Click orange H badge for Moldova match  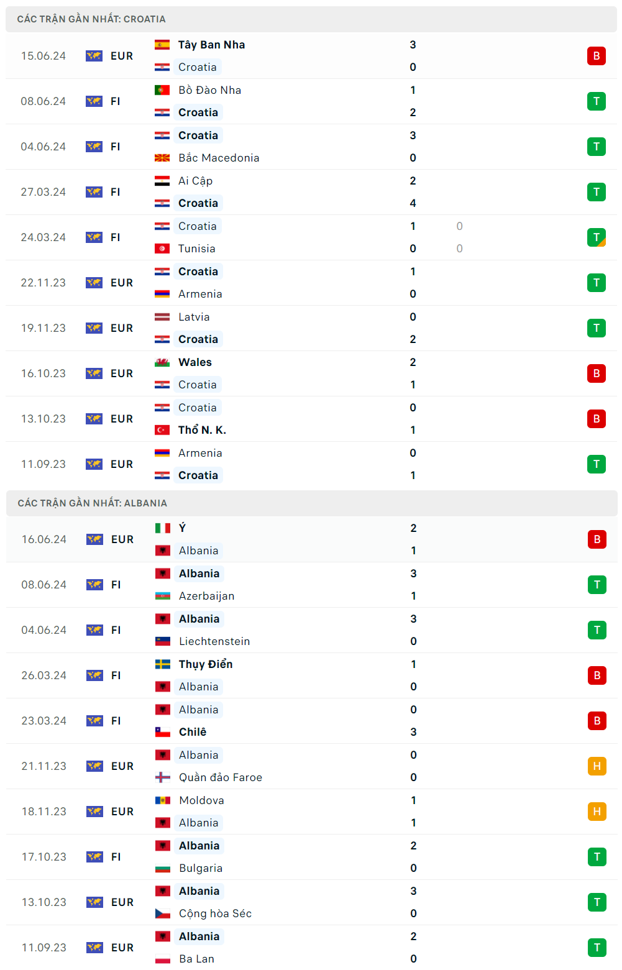597,812
